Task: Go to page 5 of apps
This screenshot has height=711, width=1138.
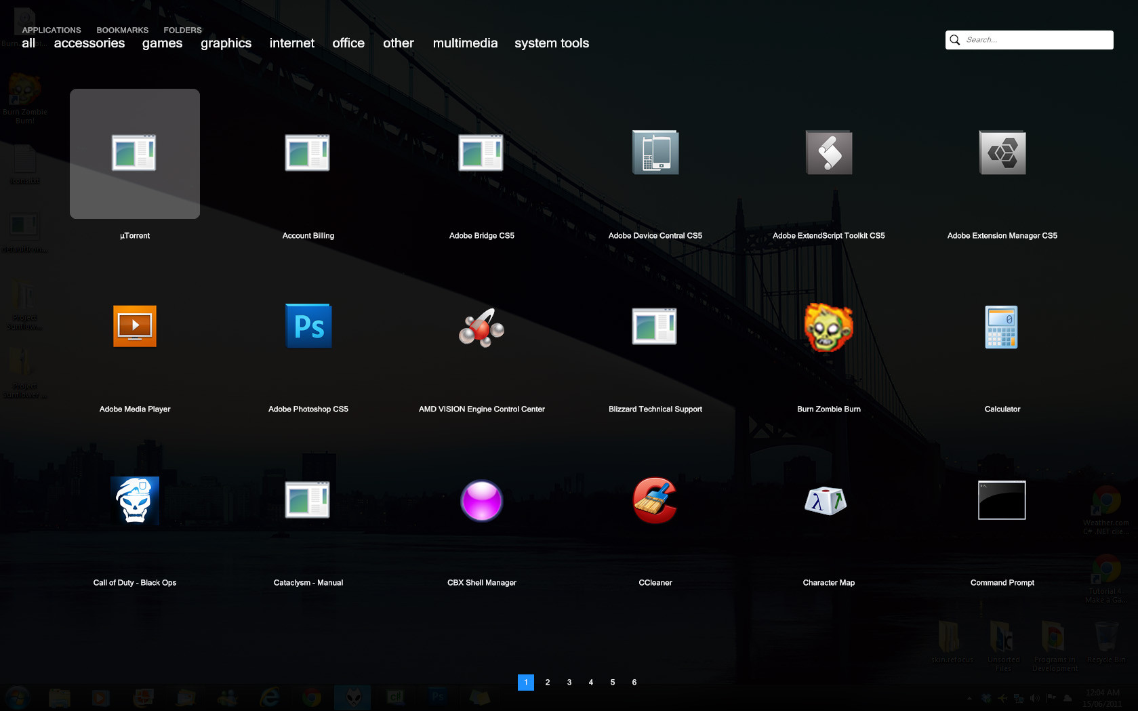Action: coord(613,683)
